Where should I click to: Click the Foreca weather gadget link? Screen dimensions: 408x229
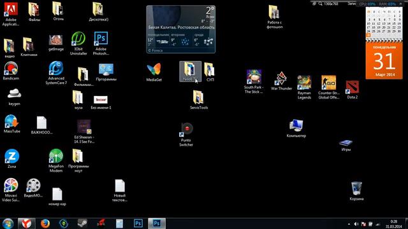pos(156,51)
